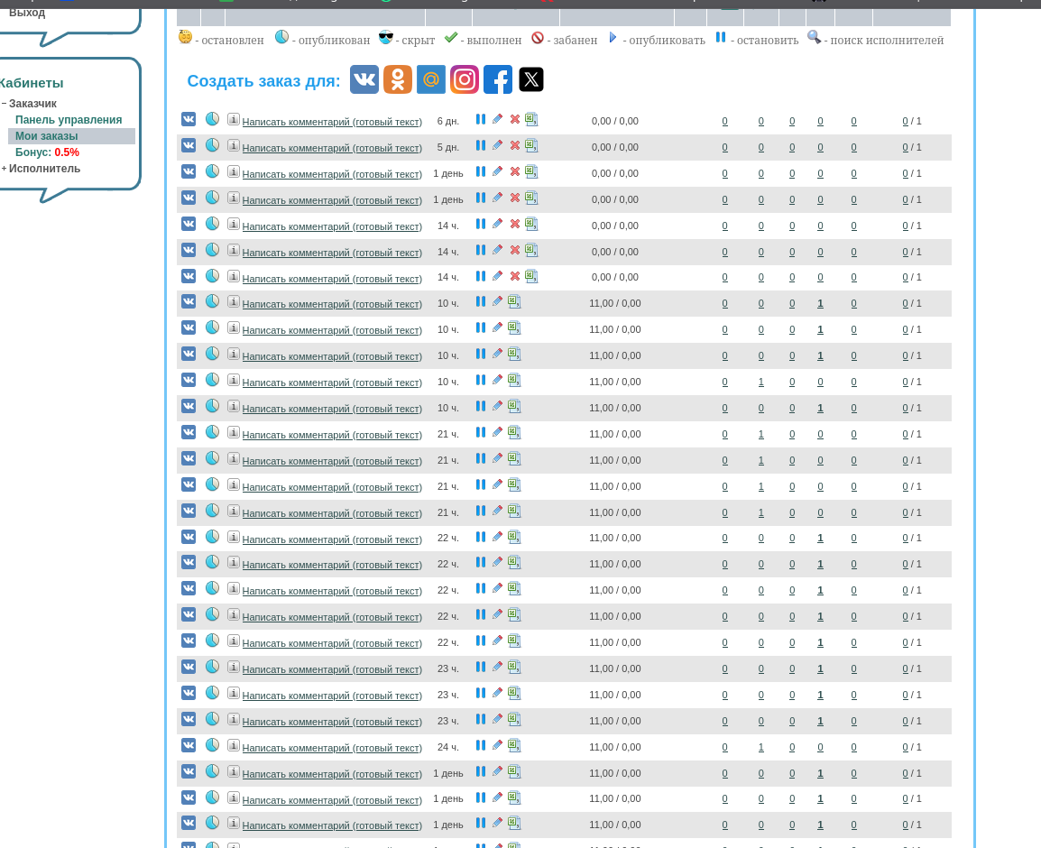Viewport: 1041px width, 848px height.
Task: Click the Выход logout link
Action: tap(27, 13)
